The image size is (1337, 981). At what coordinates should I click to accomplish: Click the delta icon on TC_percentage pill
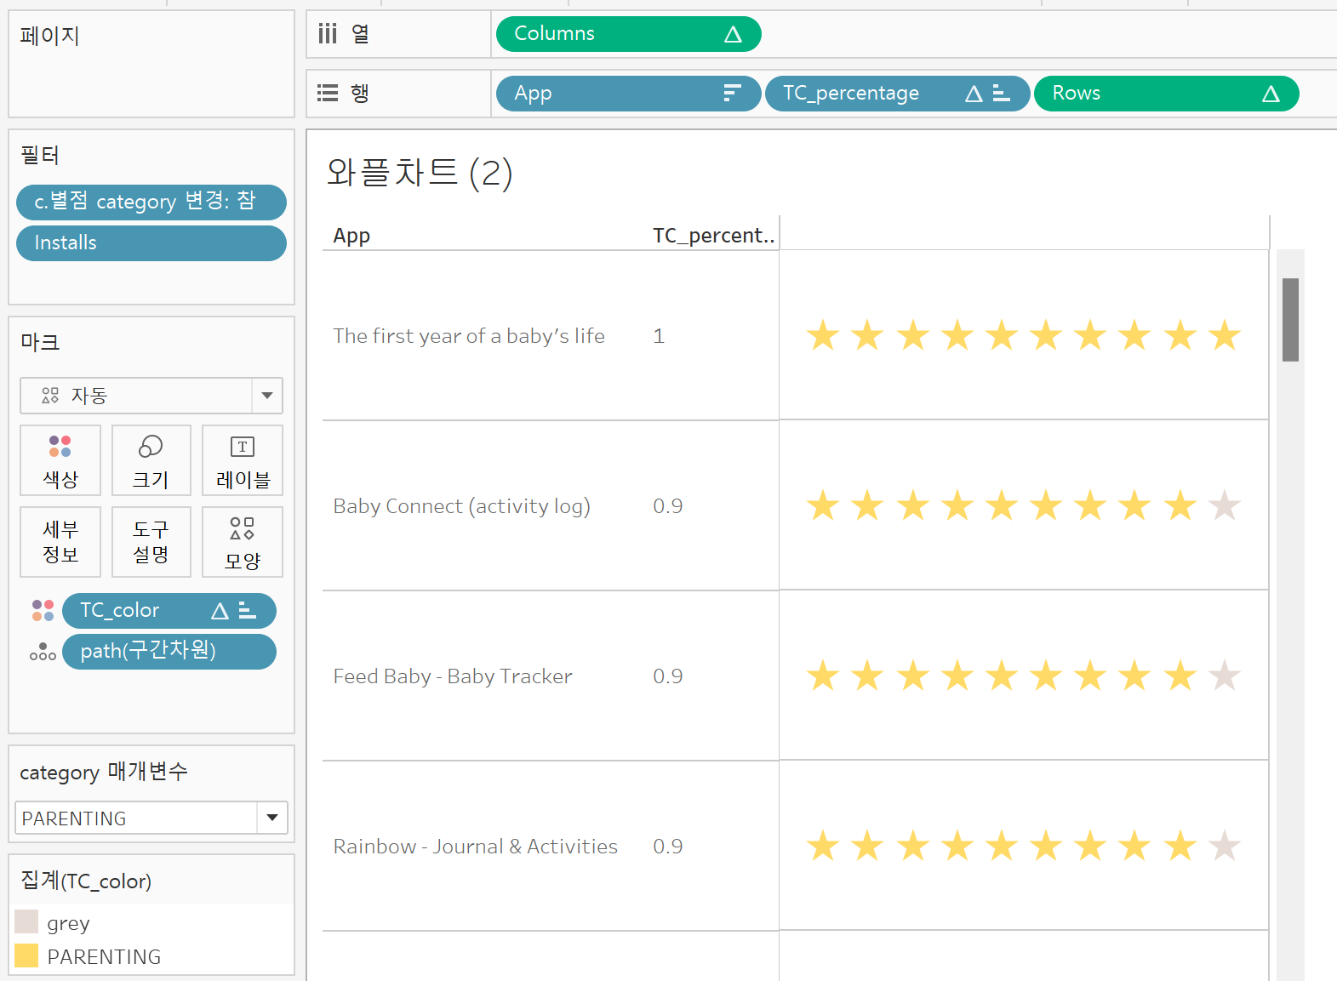(974, 94)
